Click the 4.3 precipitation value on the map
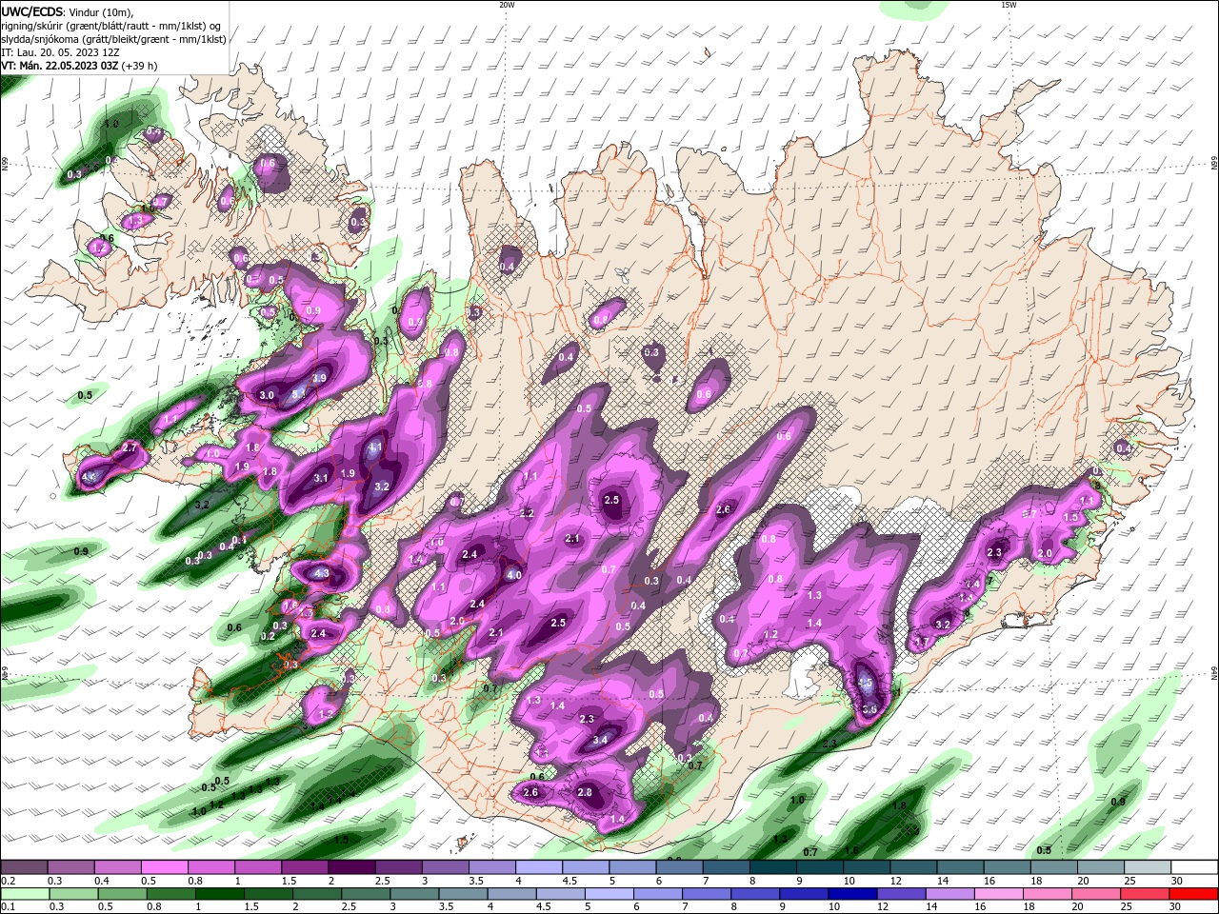Viewport: 1219px width, 914px height. point(321,573)
